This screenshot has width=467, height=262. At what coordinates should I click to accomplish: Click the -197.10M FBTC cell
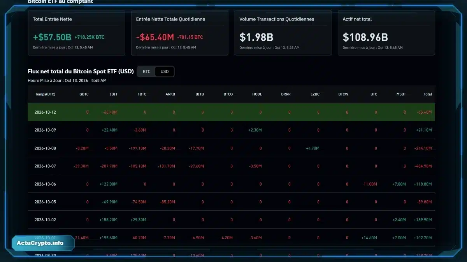(x=137, y=148)
